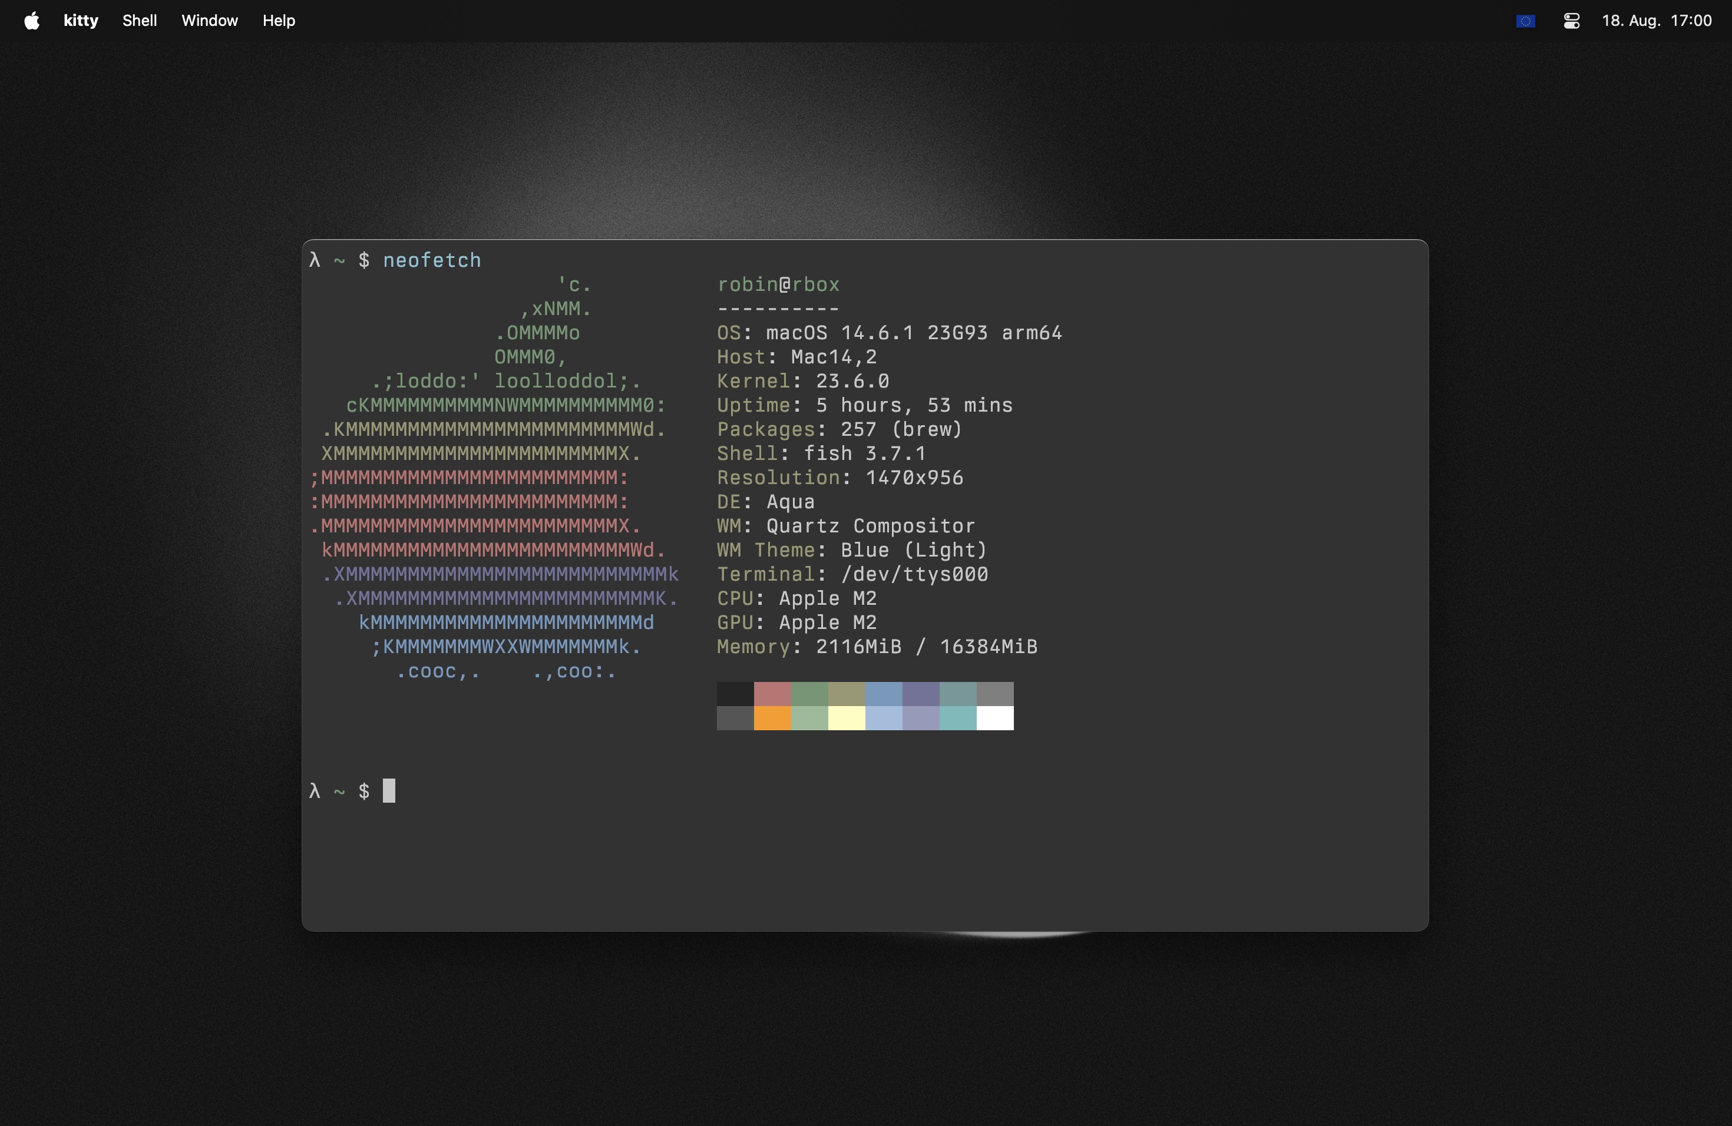Click the white color block in palette

(995, 718)
